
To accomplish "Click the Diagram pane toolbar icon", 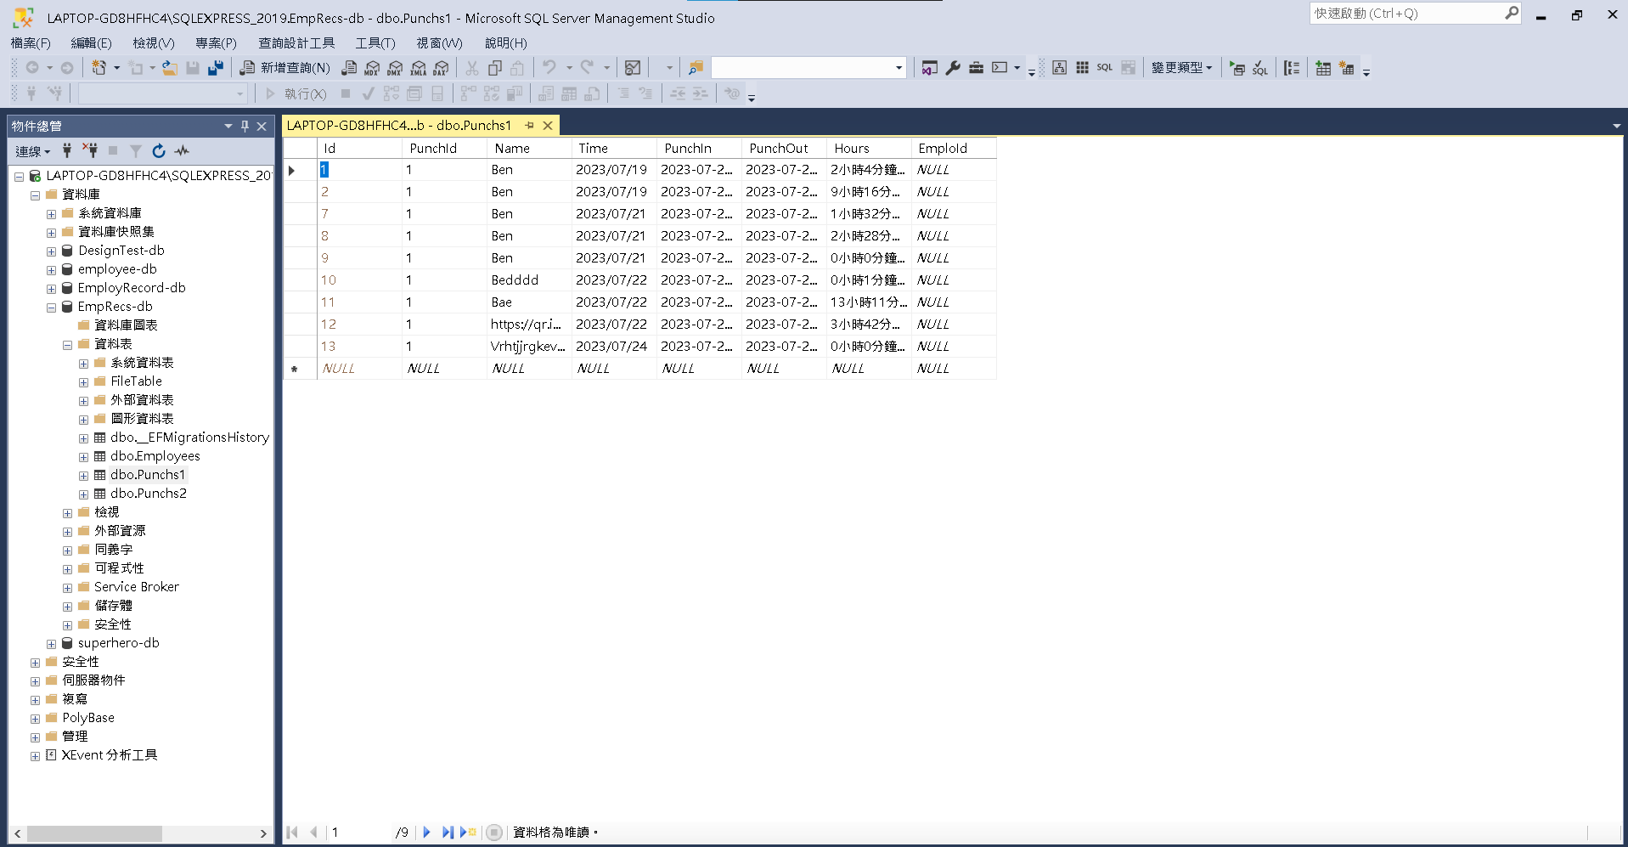I will [1059, 67].
